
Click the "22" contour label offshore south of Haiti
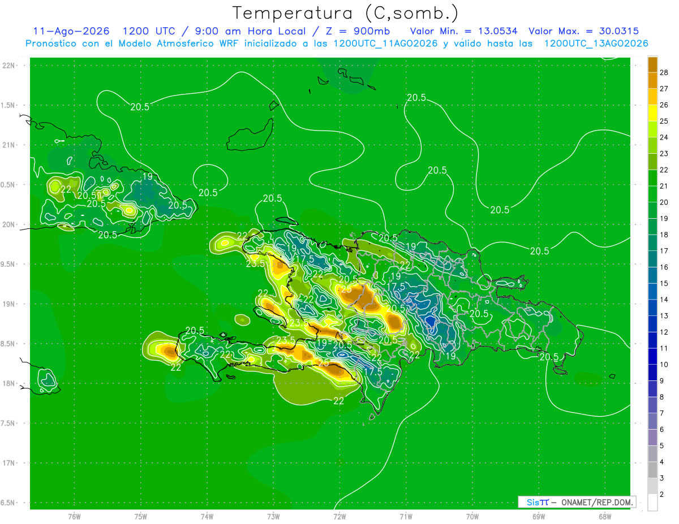tap(339, 401)
